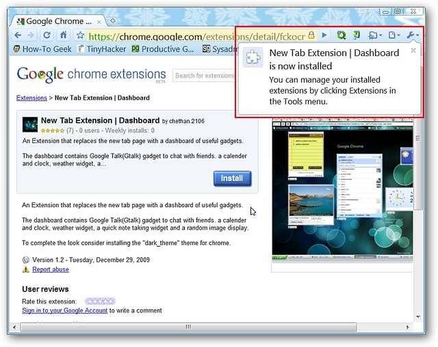Click the Report abuse link
Image resolution: width=438 pixels, height=347 pixels.
coord(51,269)
